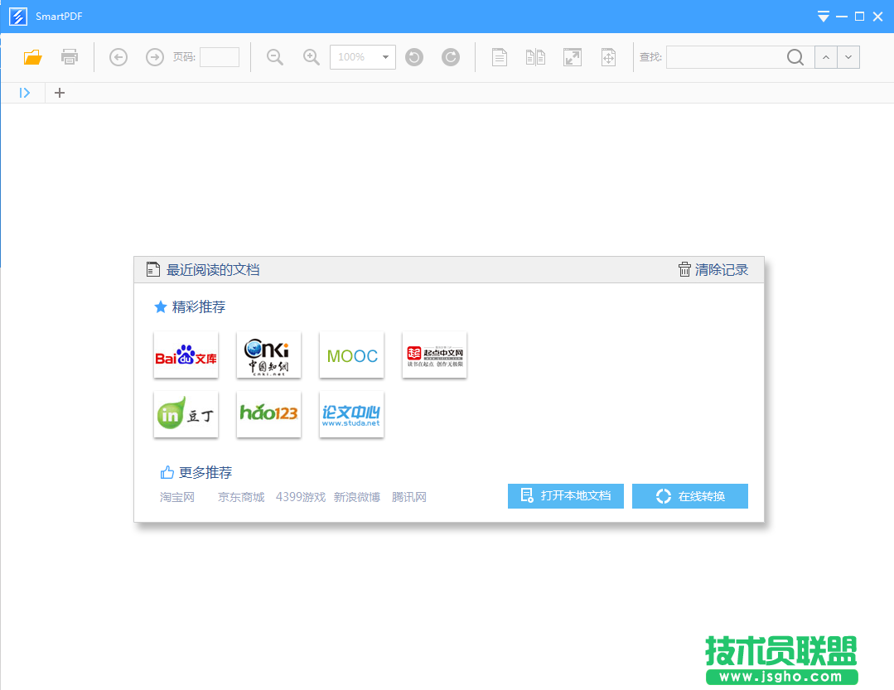Select single page view icon
The width and height of the screenshot is (894, 690).
click(x=500, y=57)
